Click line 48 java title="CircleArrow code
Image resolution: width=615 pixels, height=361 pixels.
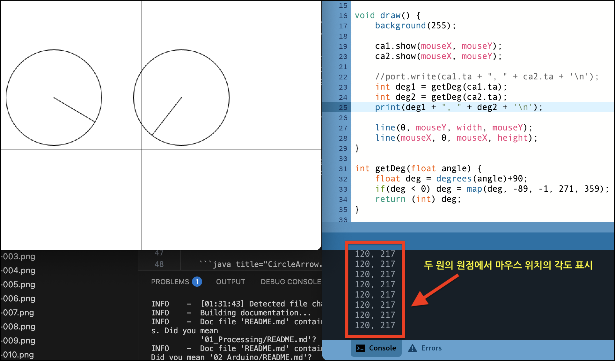(260, 264)
